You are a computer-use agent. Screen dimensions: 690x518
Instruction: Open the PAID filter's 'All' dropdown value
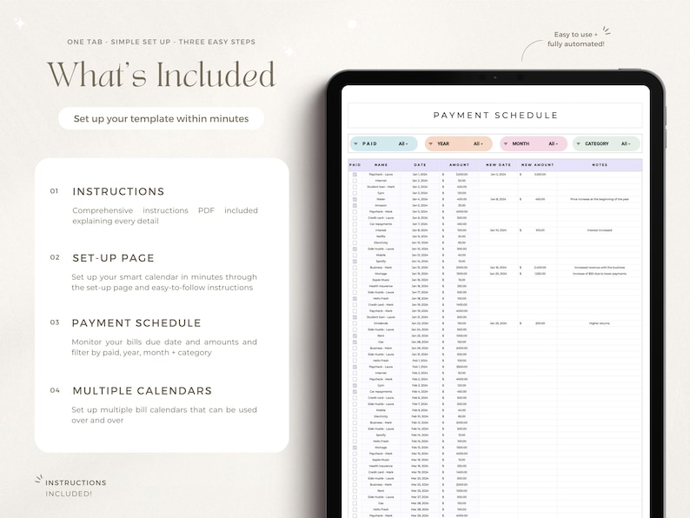403,144
